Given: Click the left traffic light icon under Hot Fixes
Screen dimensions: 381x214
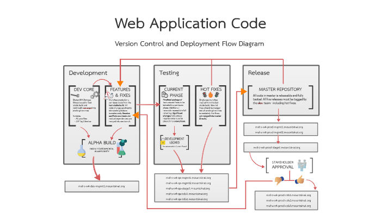Looking at the screenshot, I should pyautogui.click(x=205, y=95).
